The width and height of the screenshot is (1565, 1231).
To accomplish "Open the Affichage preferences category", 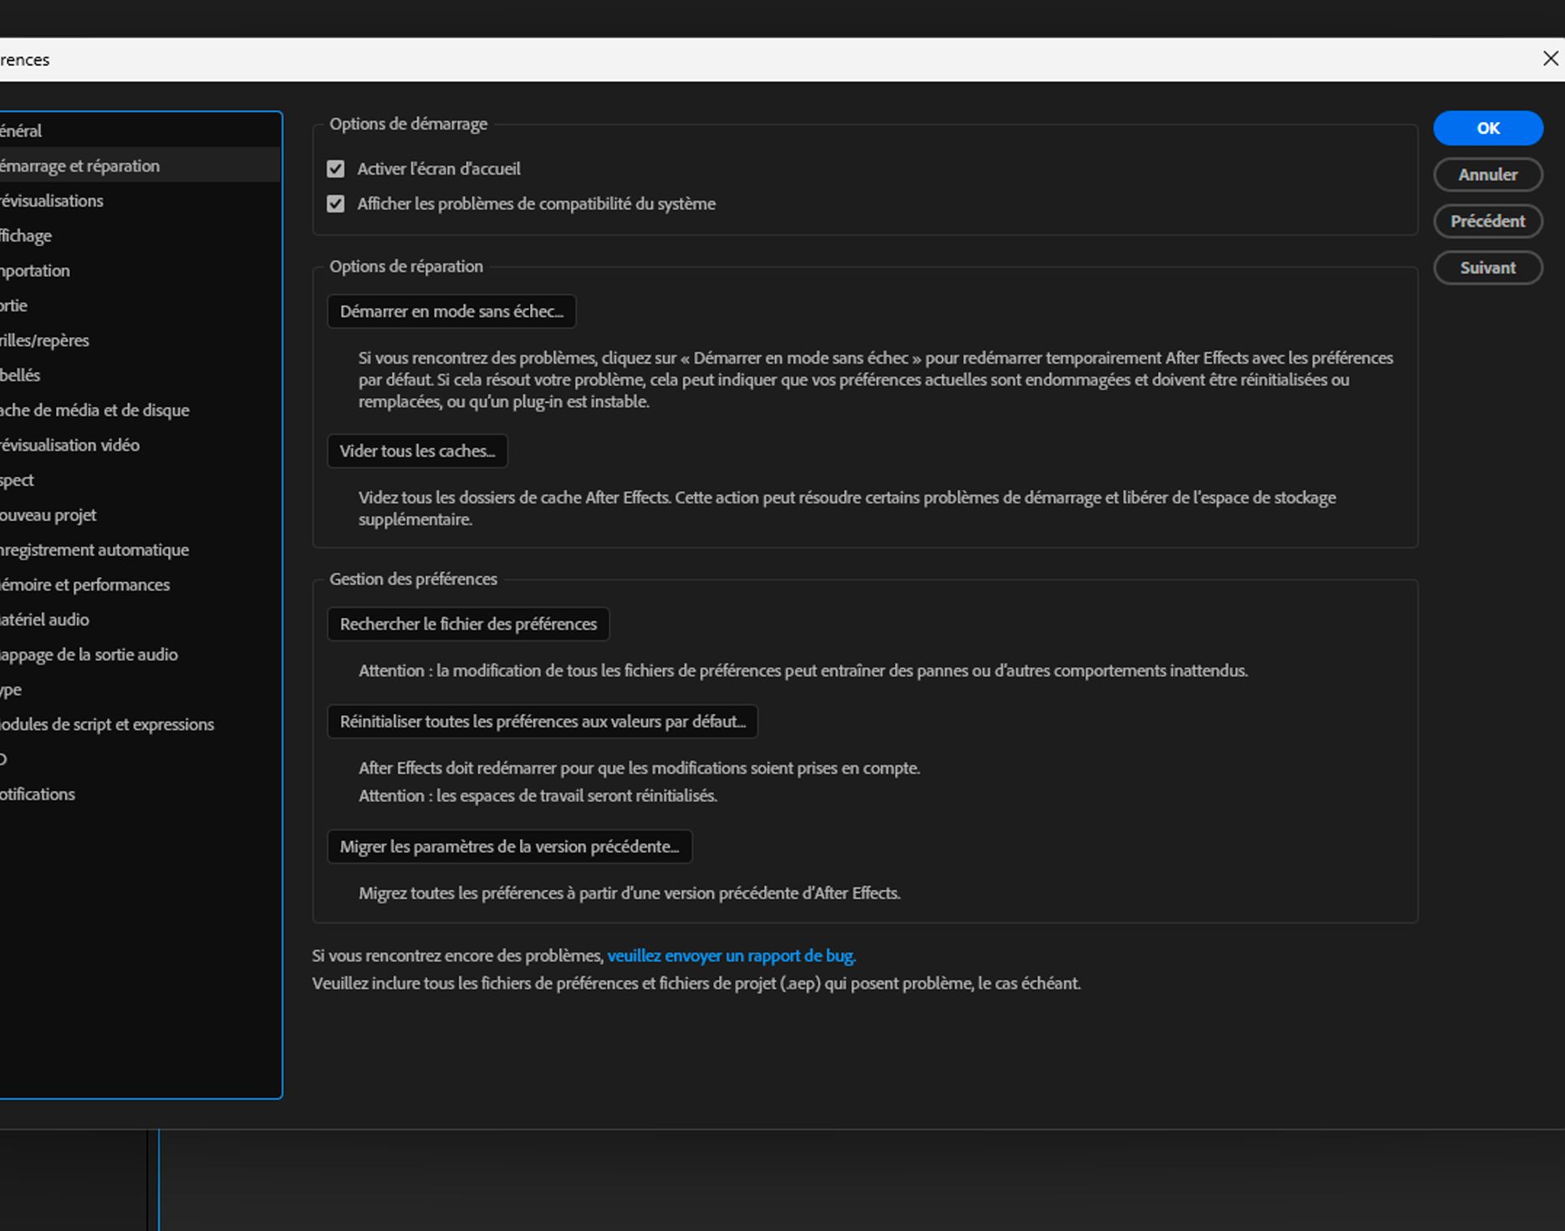I will [x=140, y=236].
